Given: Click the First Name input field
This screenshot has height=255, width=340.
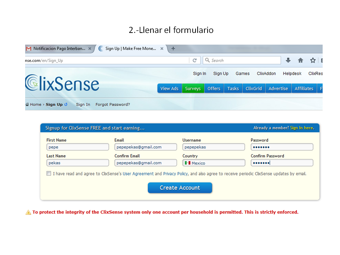Looking at the screenshot, I should [x=78, y=147].
